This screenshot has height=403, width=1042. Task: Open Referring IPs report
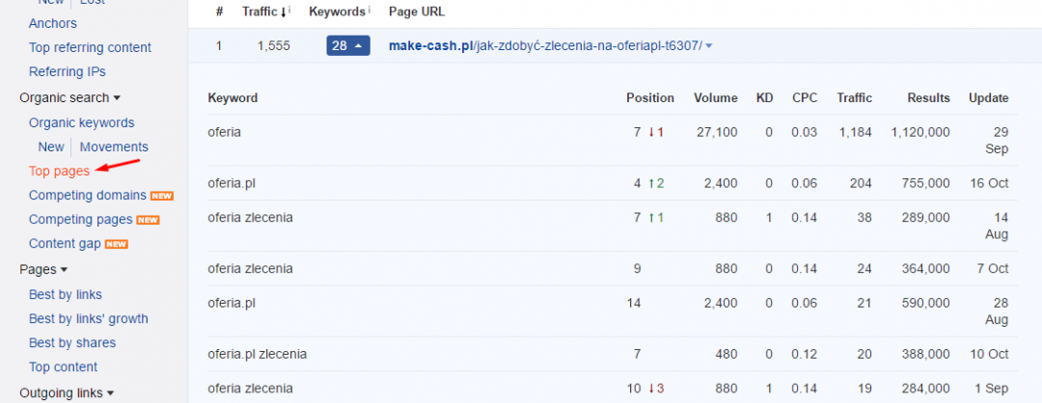pos(67,71)
